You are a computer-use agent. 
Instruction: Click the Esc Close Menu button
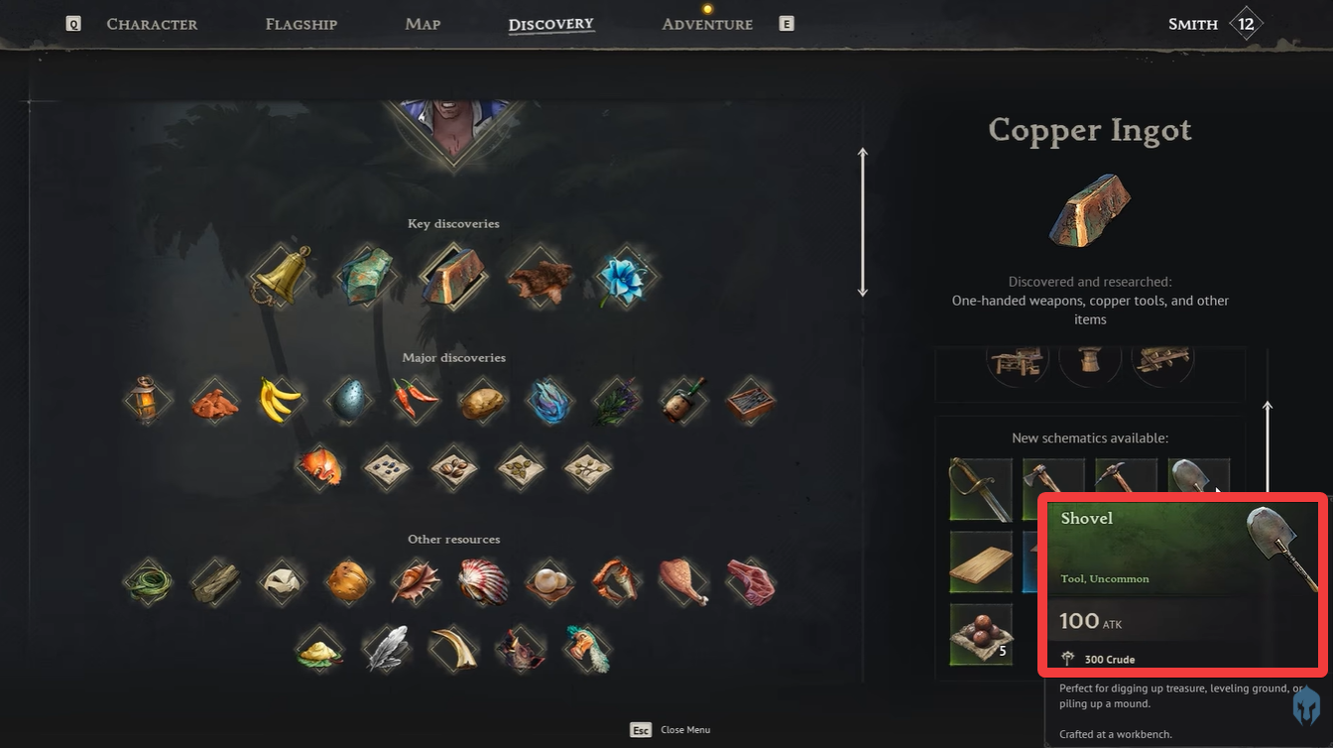coord(670,730)
